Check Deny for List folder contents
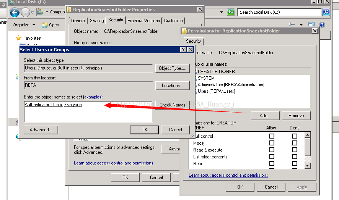The width and height of the screenshot is (339, 200). pyautogui.click(x=295, y=156)
